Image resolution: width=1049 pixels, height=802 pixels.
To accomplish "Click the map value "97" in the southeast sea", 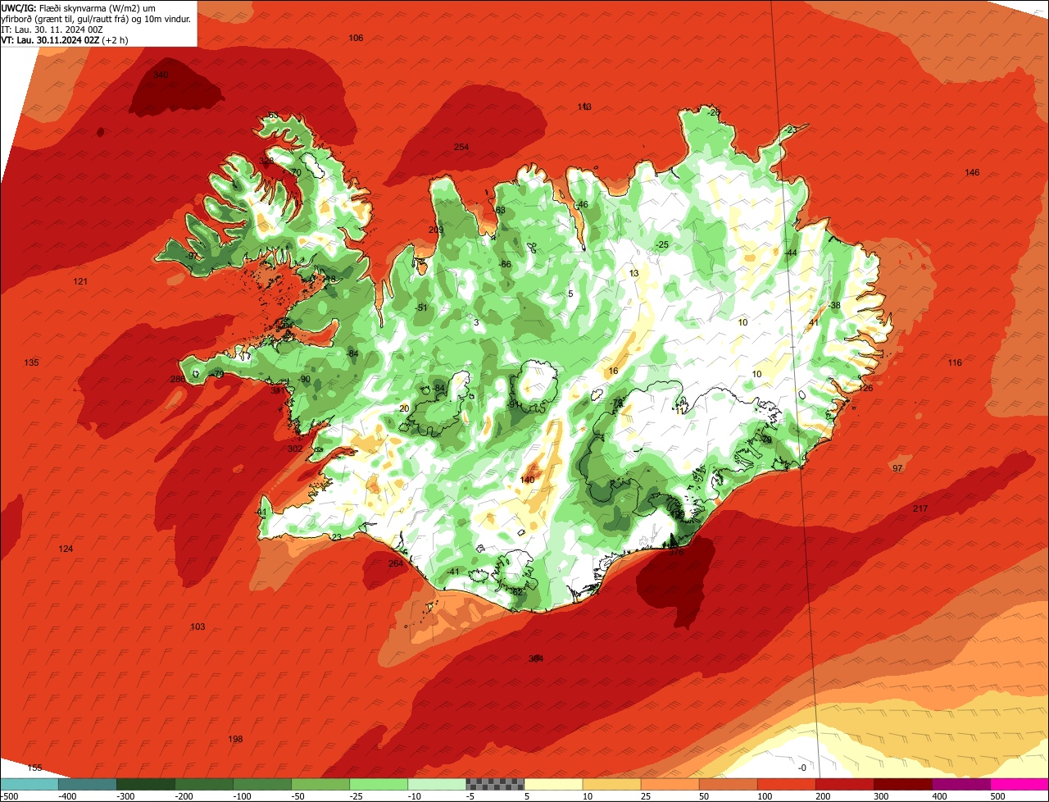I will click(897, 468).
